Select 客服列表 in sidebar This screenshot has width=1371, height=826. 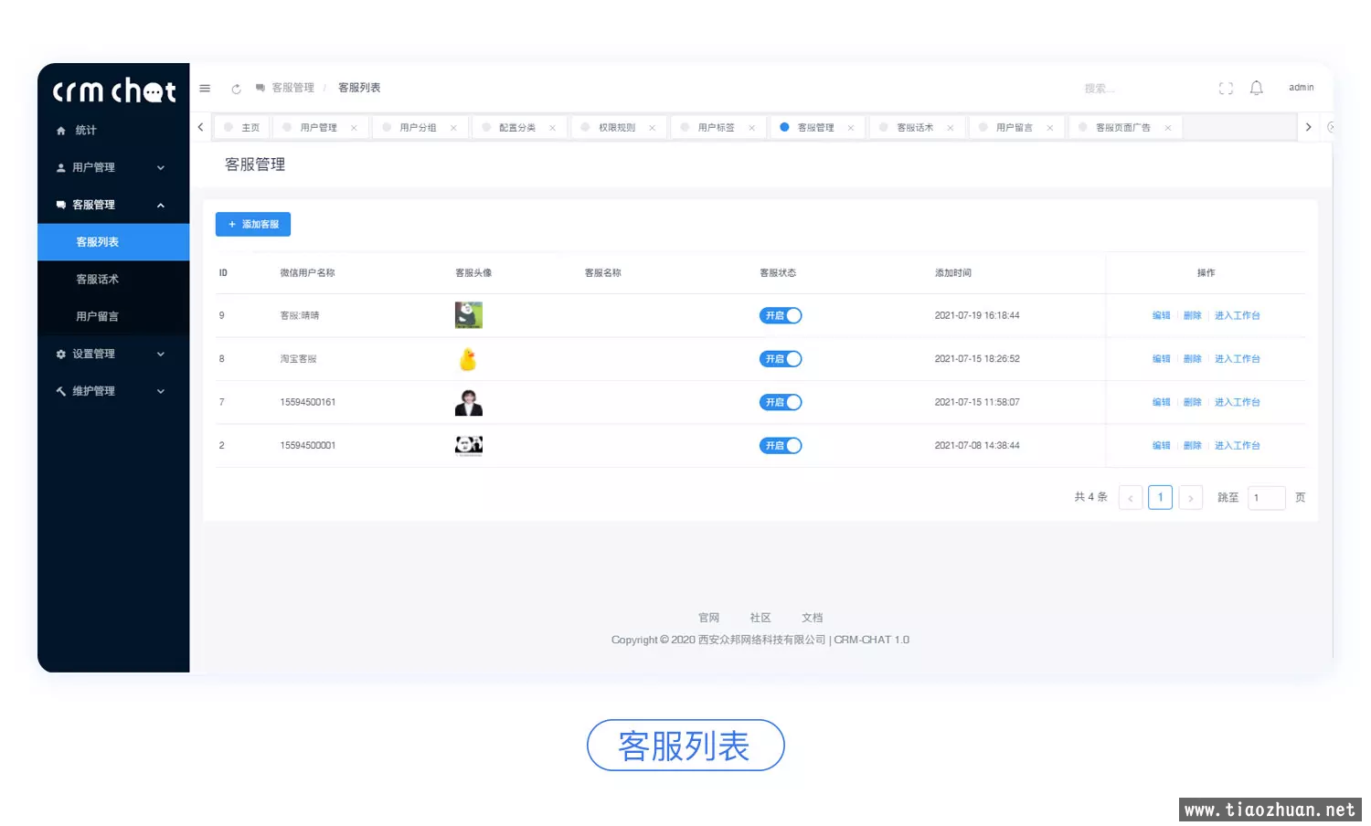(113, 242)
